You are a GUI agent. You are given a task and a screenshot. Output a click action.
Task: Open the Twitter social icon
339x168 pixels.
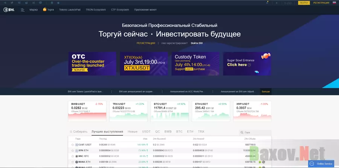pyautogui.click(x=12, y=3)
